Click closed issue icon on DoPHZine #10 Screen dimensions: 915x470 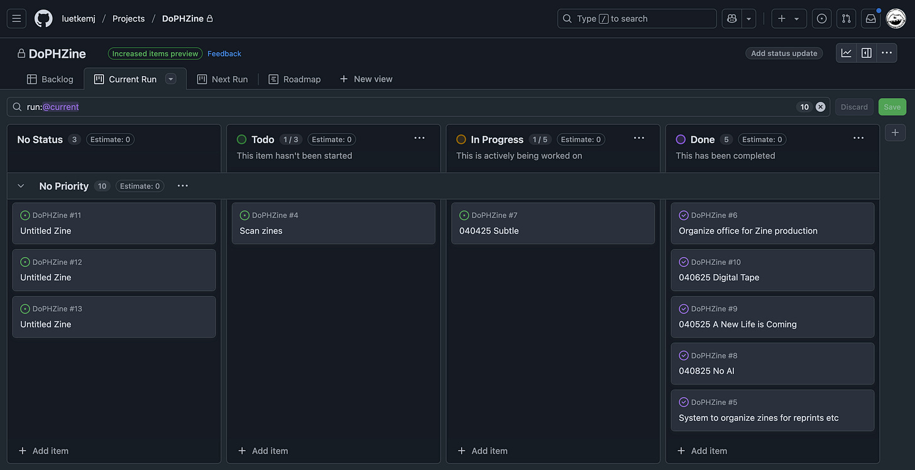tap(684, 262)
